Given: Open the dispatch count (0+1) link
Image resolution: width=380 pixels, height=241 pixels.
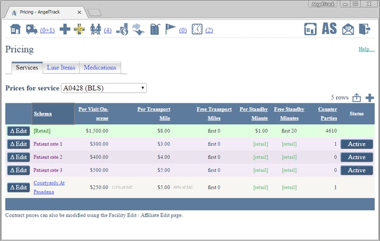Looking at the screenshot, I should [47, 30].
